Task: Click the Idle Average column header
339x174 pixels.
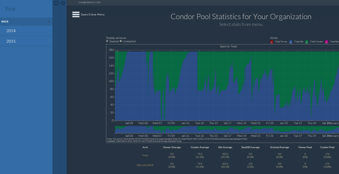Action: [x=224, y=147]
